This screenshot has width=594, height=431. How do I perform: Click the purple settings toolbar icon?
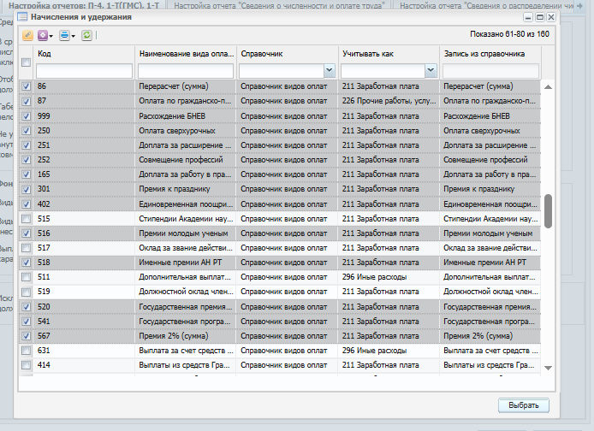pyautogui.click(x=43, y=35)
